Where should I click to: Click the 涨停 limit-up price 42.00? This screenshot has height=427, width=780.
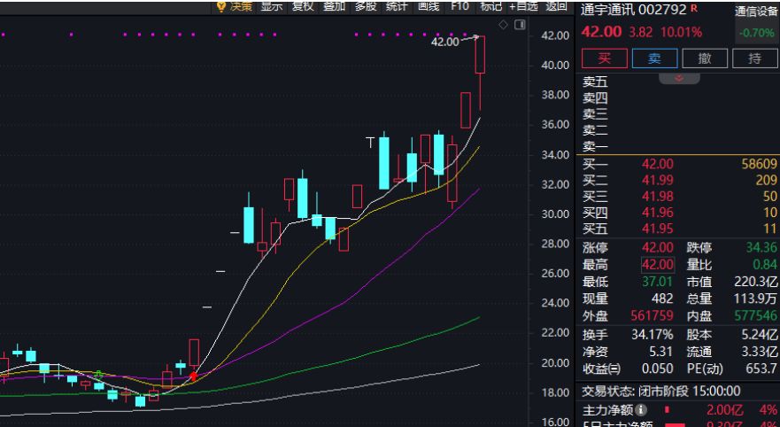(657, 248)
